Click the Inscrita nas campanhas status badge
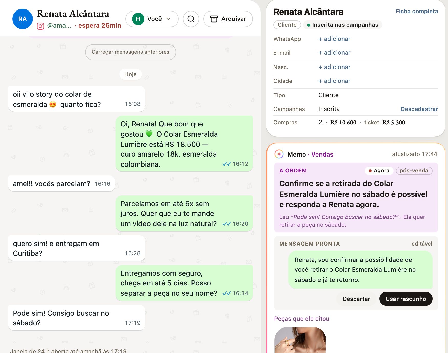The width and height of the screenshot is (448, 353). (x=343, y=25)
